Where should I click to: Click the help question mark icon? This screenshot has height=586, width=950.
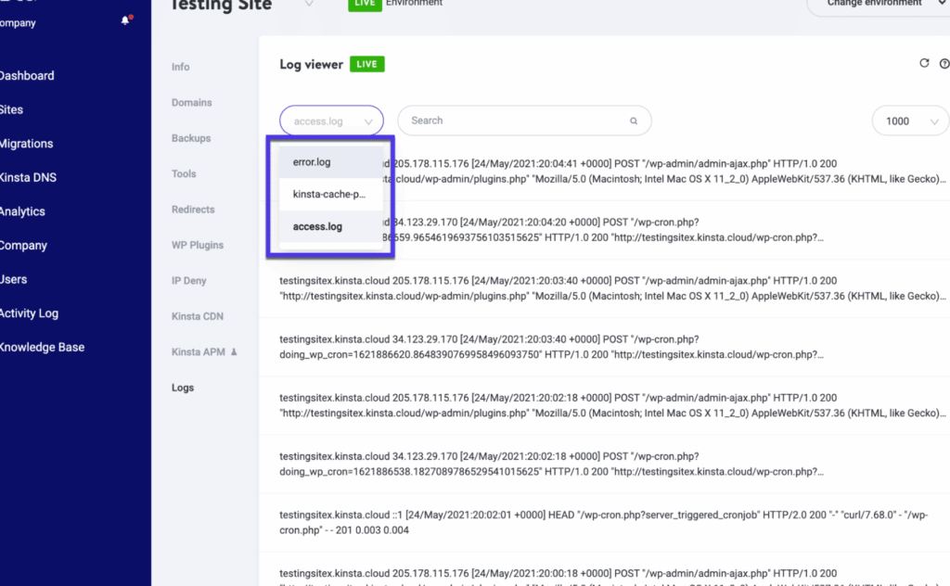944,64
